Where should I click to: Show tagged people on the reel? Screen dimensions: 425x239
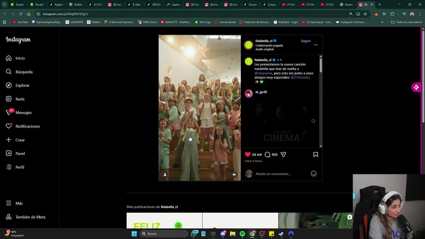(x=165, y=175)
